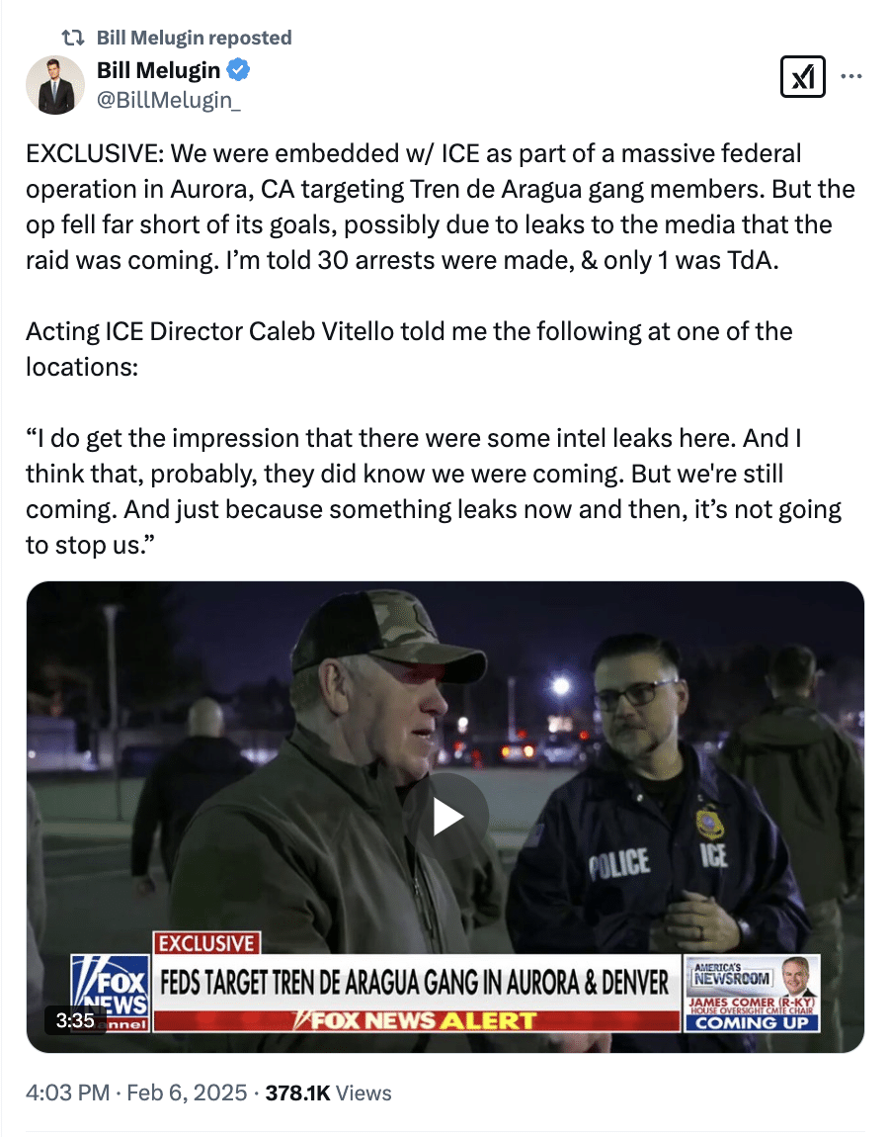Play the Fox News video

point(445,818)
